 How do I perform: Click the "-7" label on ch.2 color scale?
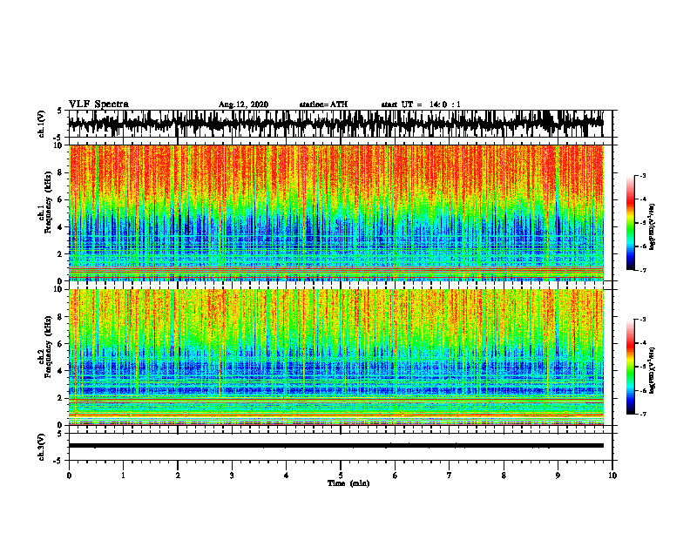tap(642, 414)
